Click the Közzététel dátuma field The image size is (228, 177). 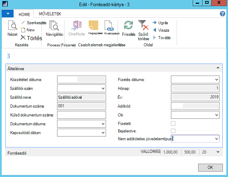pos(82,80)
